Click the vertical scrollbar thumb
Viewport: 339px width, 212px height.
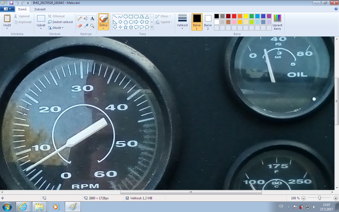pos(337,101)
